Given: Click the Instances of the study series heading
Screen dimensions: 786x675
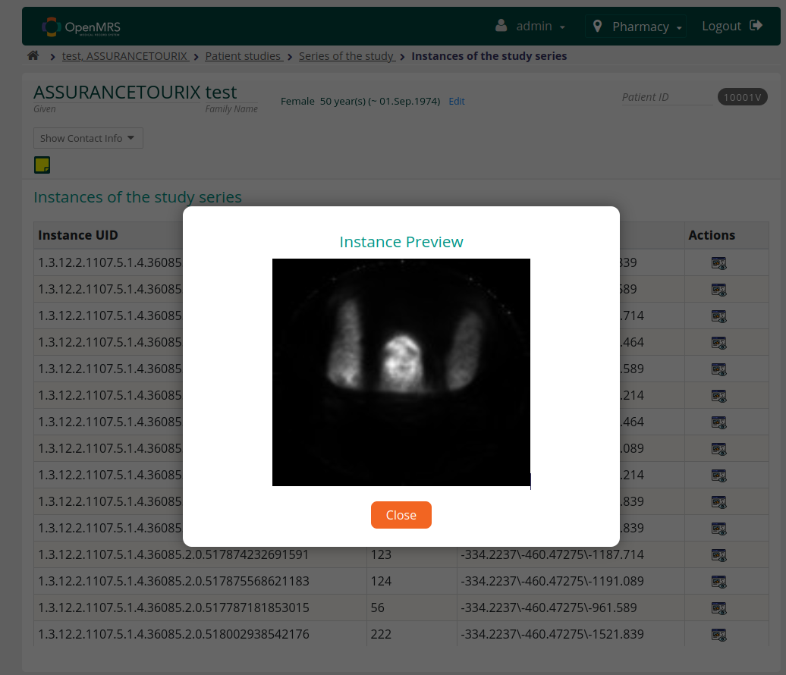Looking at the screenshot, I should 137,197.
